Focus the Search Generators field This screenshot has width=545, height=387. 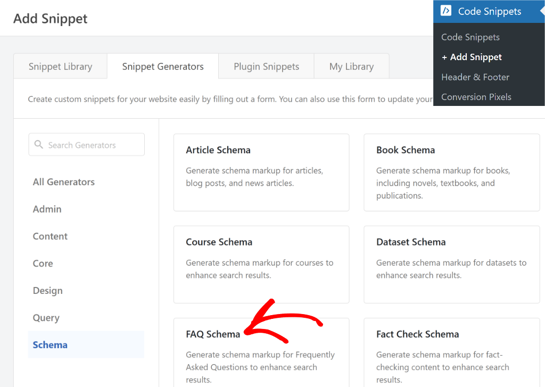tap(87, 145)
